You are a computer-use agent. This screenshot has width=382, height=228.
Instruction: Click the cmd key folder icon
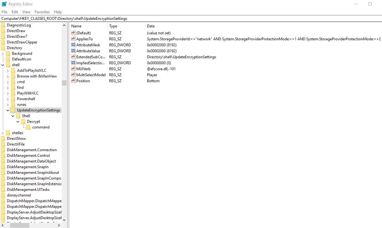pyautogui.click(x=13, y=82)
